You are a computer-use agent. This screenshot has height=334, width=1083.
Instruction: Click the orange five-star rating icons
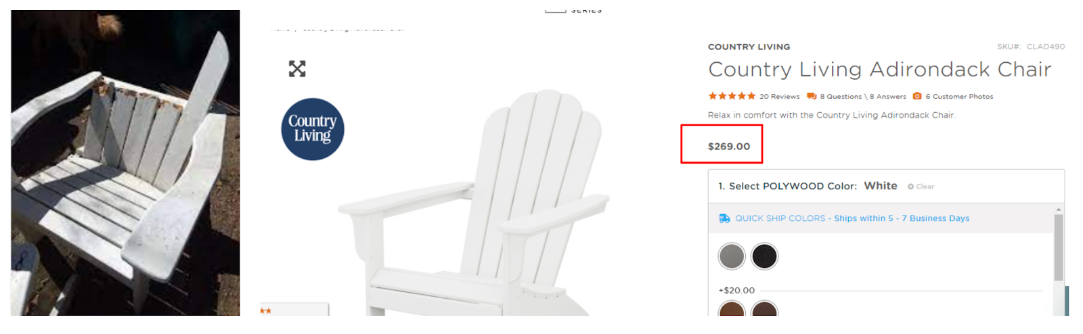[x=732, y=96]
